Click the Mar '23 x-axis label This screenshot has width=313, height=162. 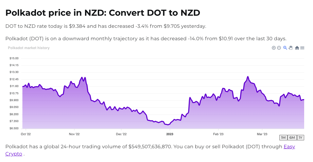(262, 134)
